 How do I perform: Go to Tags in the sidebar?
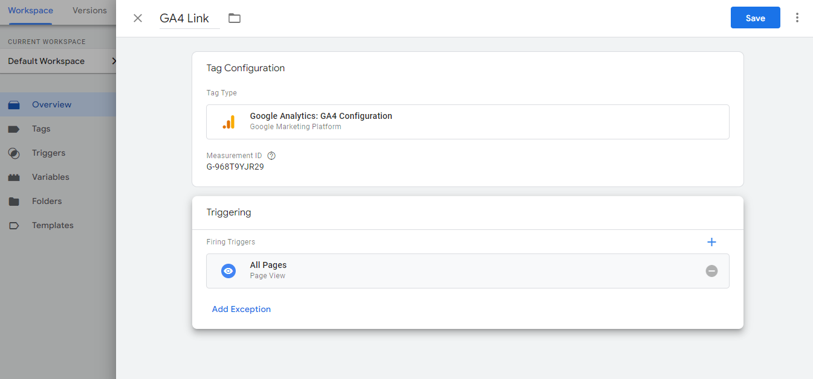(41, 129)
